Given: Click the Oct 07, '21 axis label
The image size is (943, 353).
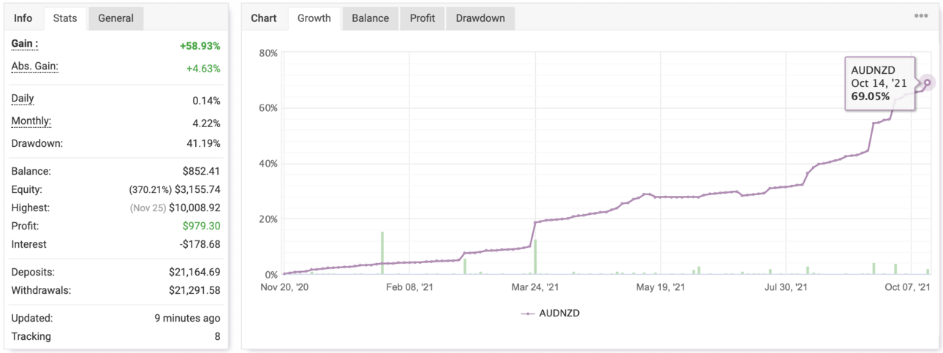Looking at the screenshot, I should coord(906,287).
